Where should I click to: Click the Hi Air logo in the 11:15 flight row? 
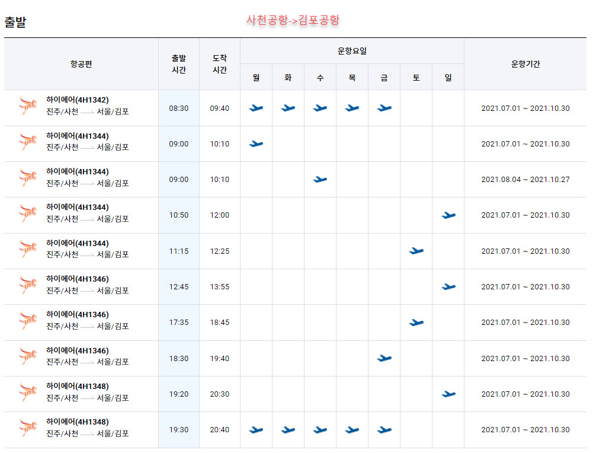28,248
